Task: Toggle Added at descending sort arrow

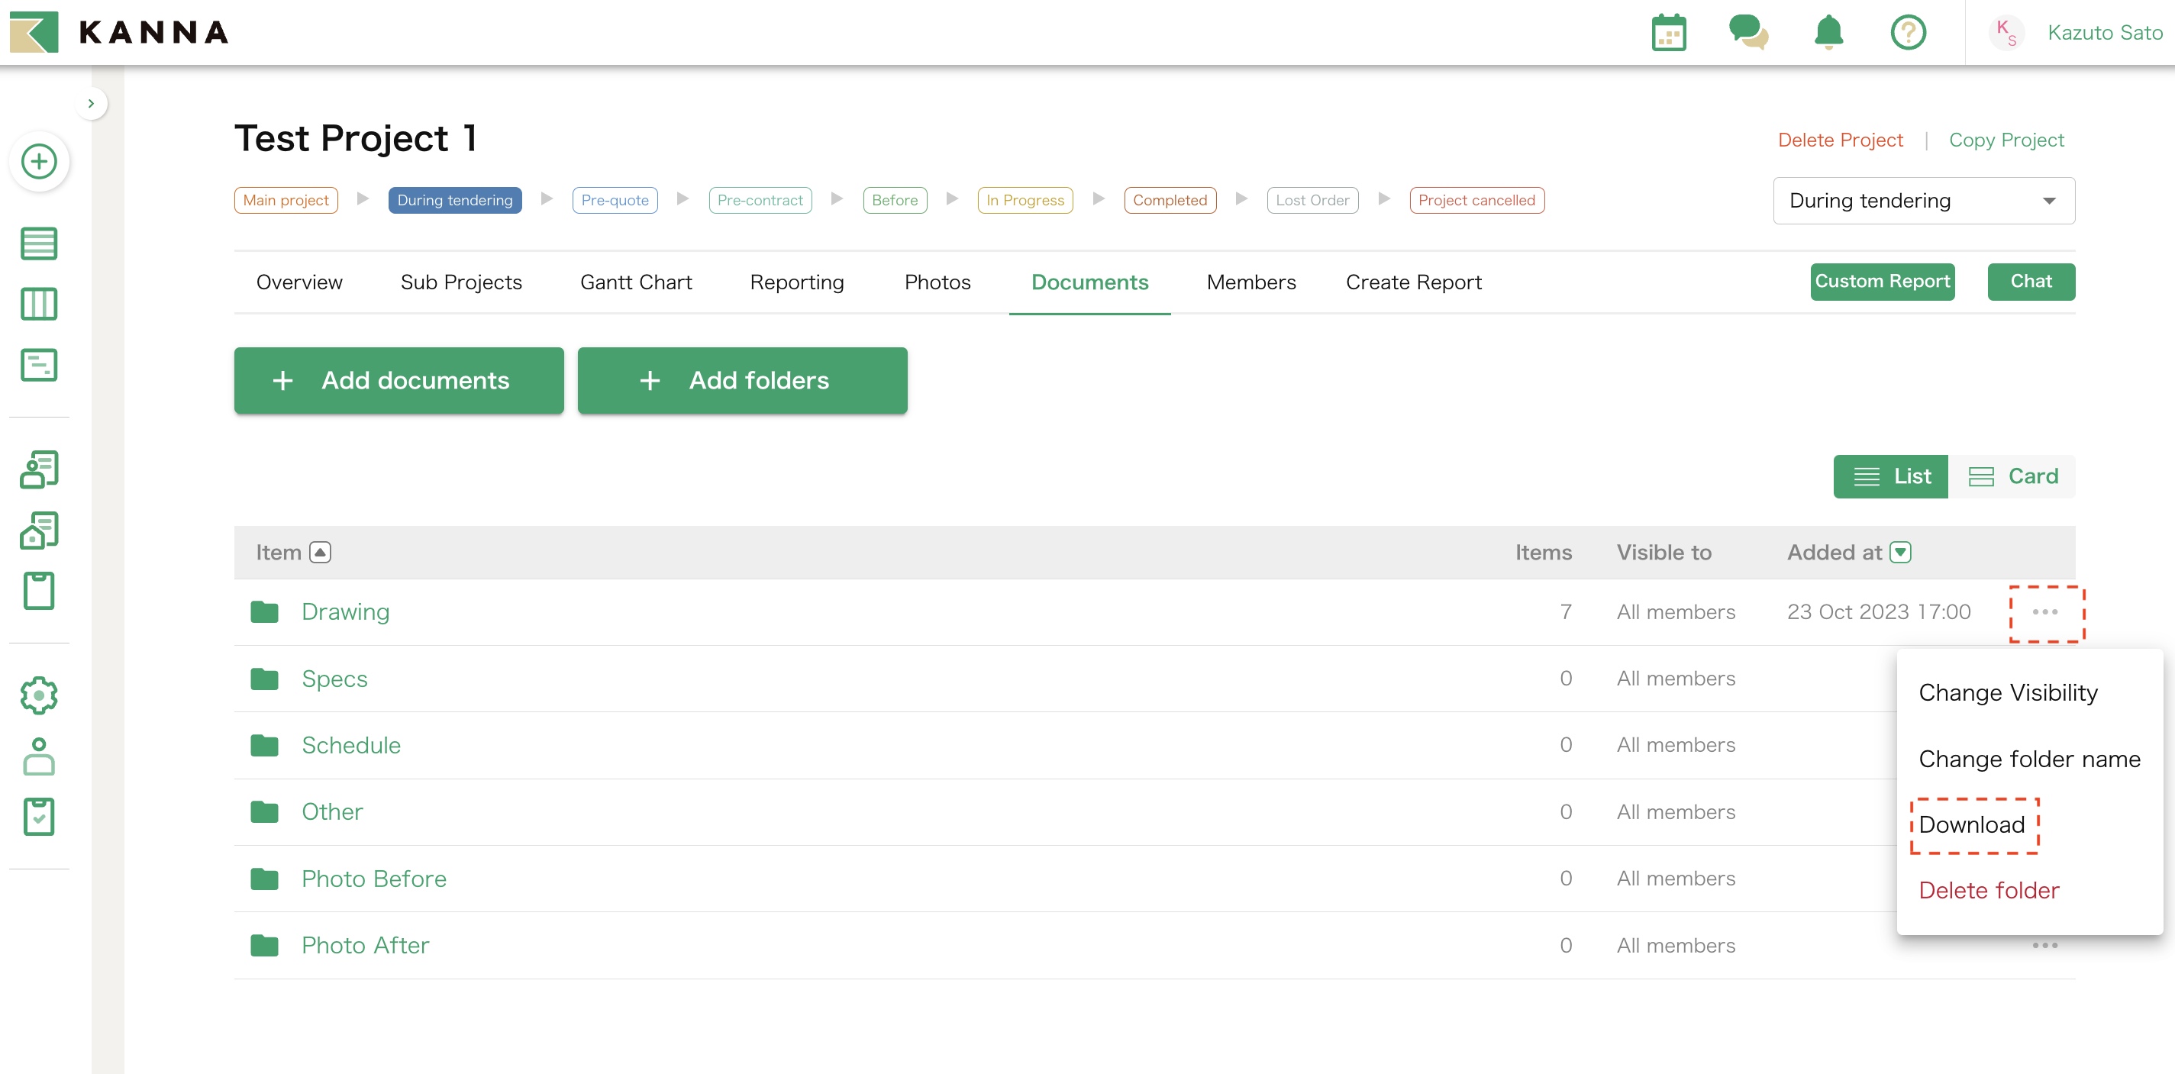Action: coord(1899,552)
